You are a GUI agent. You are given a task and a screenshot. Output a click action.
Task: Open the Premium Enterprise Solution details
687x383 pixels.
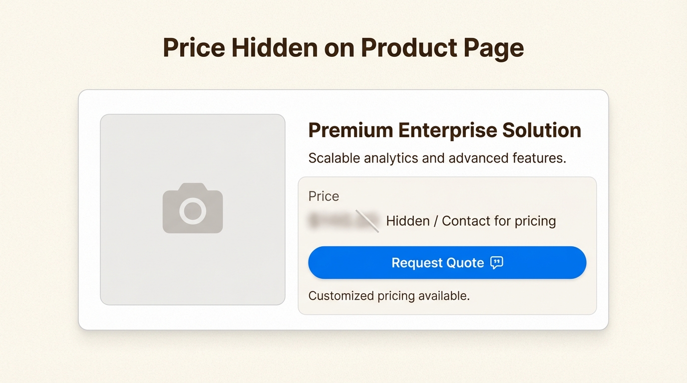(x=444, y=130)
